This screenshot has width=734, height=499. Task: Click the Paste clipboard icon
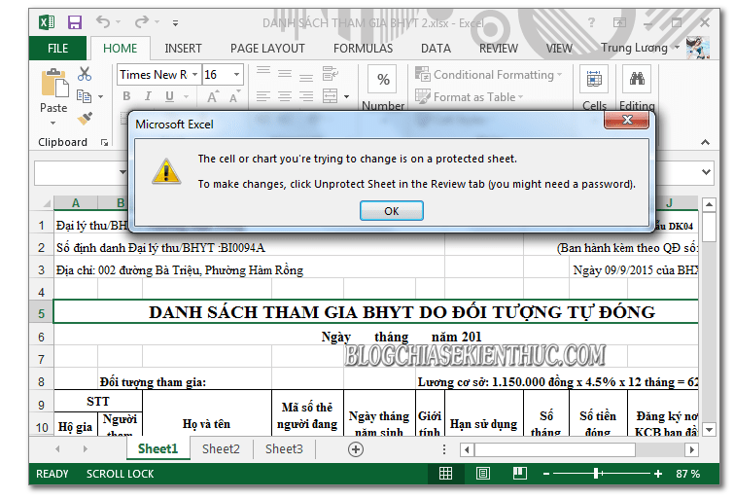pos(53,84)
